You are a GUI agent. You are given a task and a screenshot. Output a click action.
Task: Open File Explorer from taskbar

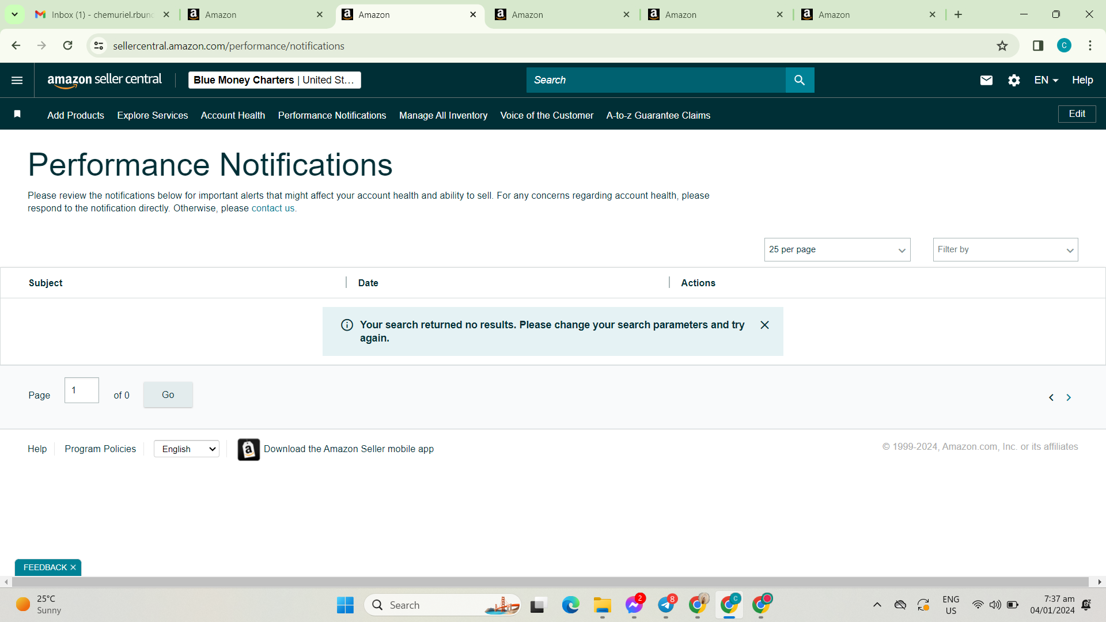pos(602,605)
